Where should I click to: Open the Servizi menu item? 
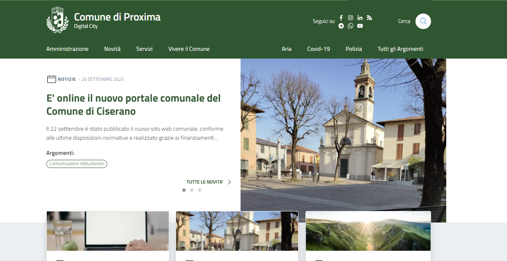pos(145,49)
